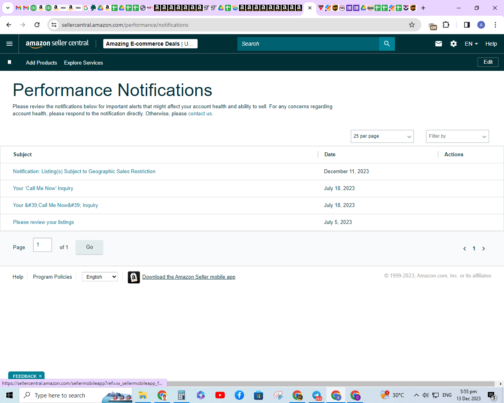
Task: Click the July 5, 2023 date cell
Action: 338,222
